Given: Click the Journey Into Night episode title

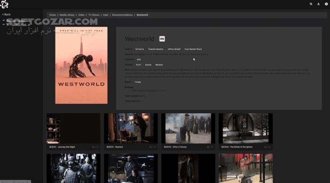Looking at the screenshot, I should [62, 147].
